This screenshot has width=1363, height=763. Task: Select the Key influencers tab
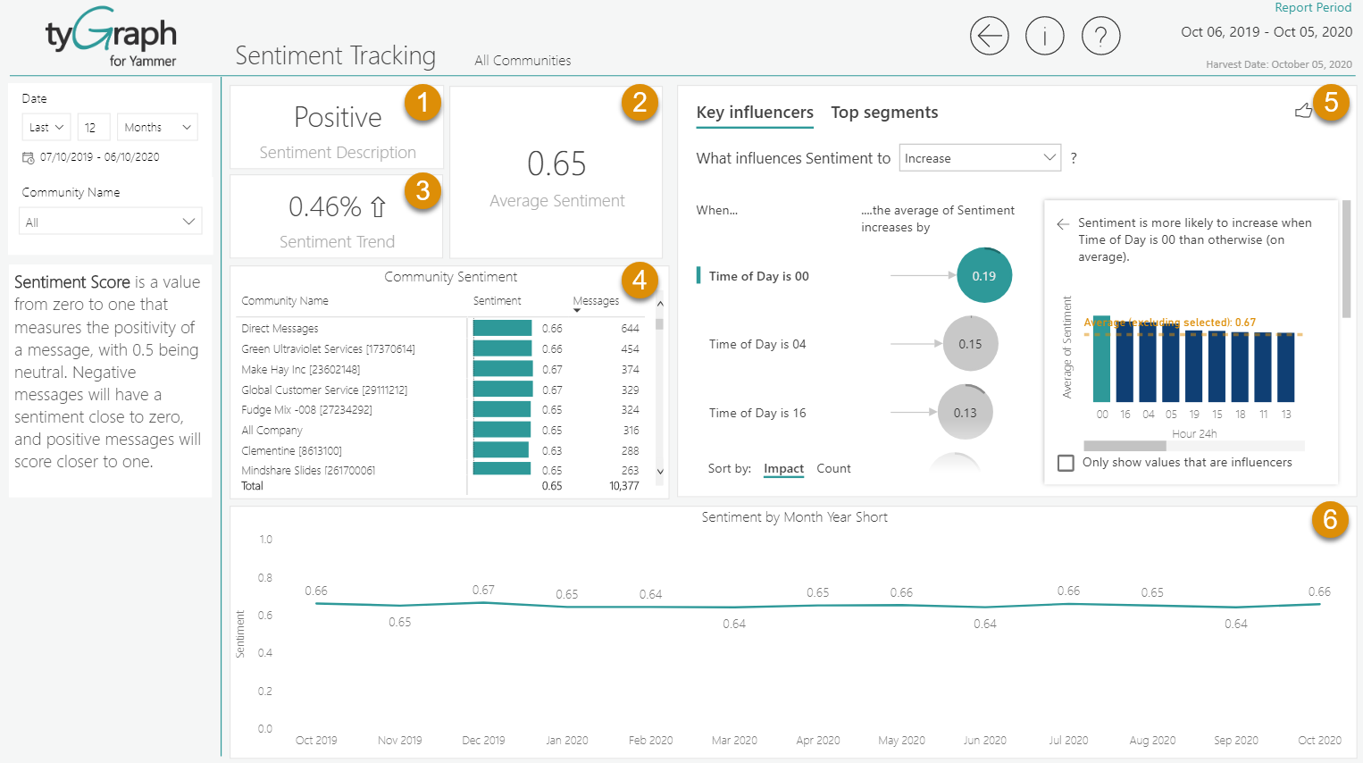(x=755, y=113)
